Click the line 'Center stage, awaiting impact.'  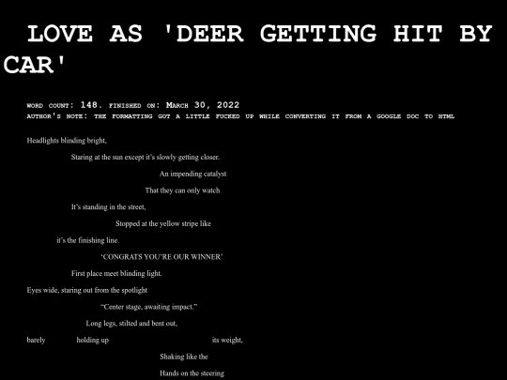click(149, 307)
